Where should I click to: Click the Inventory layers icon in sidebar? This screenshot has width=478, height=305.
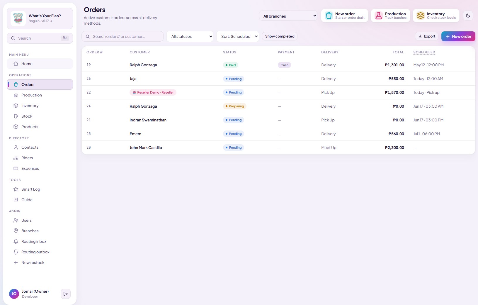[x=16, y=106]
